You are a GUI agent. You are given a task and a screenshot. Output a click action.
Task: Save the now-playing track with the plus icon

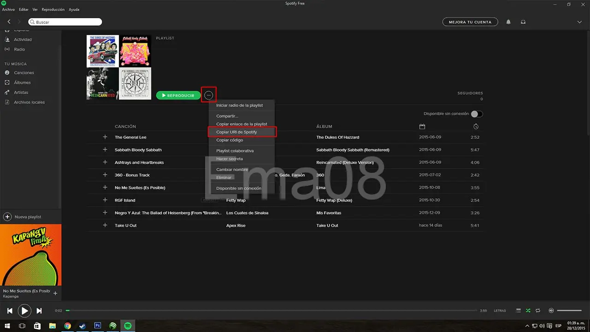(55, 293)
